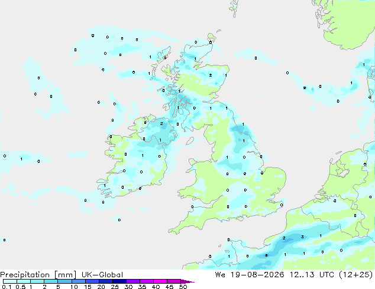Click the 25–30 mm navy legend swatch
The image size is (375, 289).
pyautogui.click(x=119, y=281)
